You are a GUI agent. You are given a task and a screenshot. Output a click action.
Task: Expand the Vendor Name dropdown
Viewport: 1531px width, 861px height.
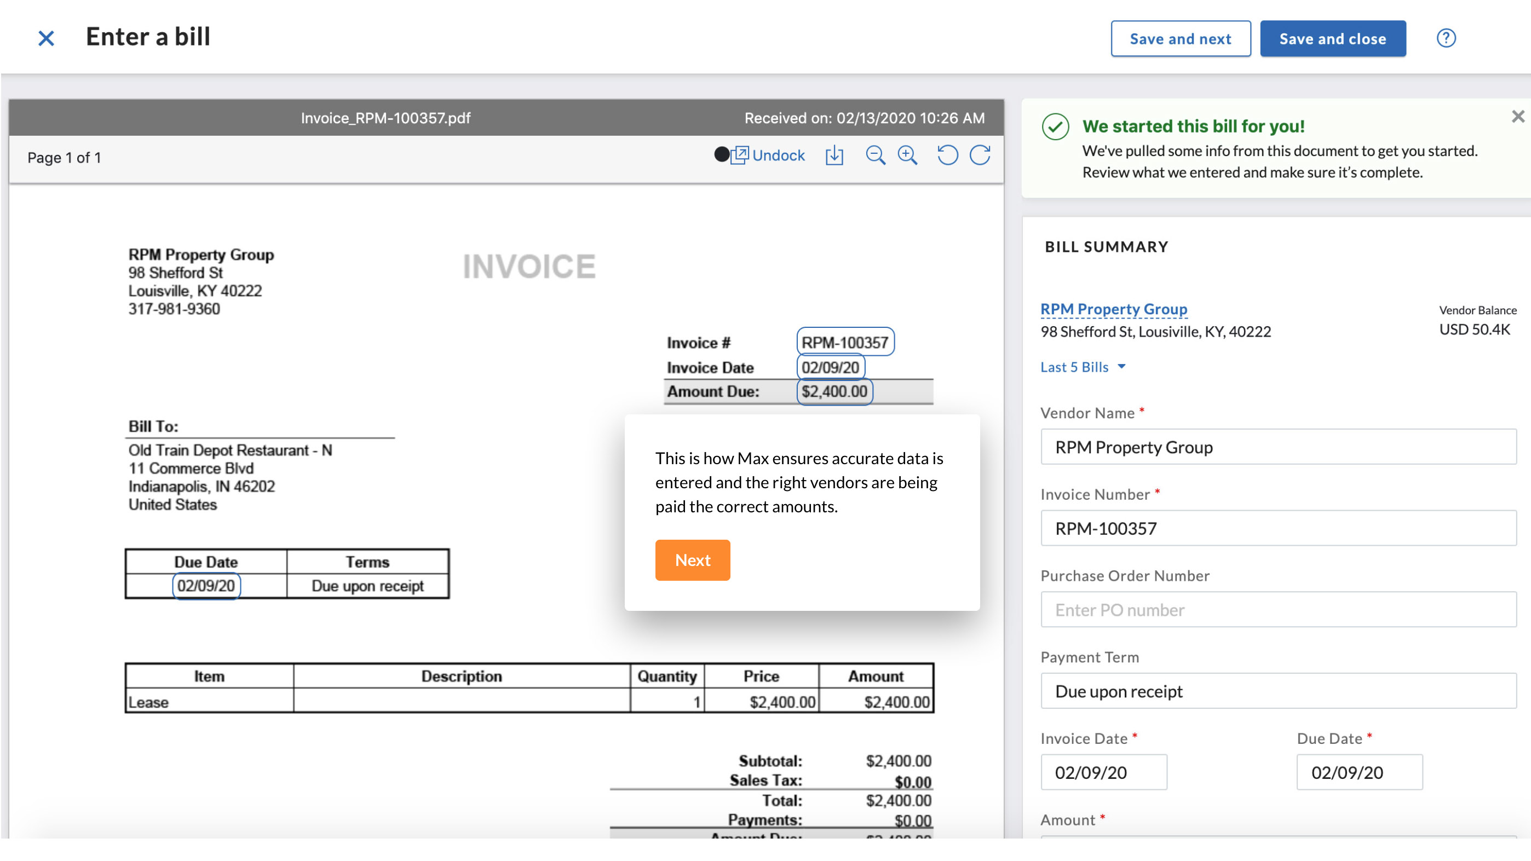click(1277, 447)
